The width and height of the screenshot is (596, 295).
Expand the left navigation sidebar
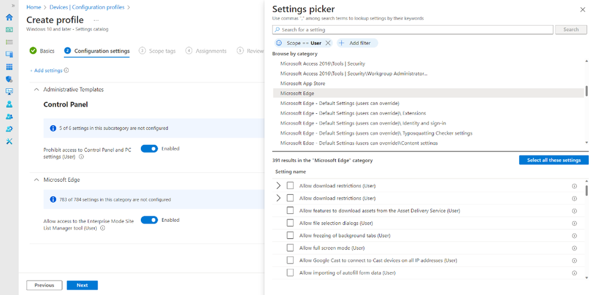(x=13, y=6)
